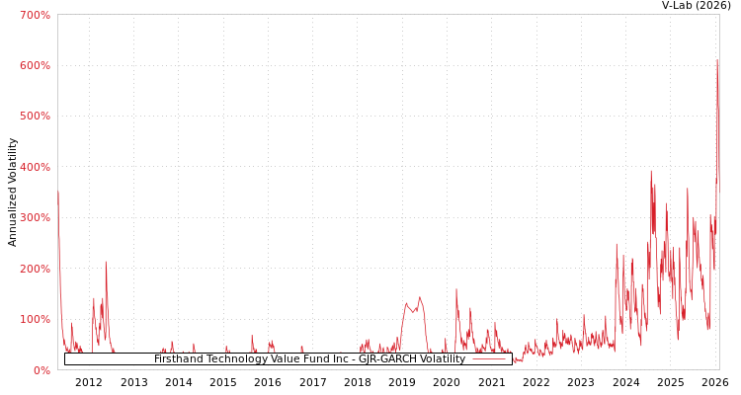
Task: Click the red line sample in legend
Action: point(489,359)
